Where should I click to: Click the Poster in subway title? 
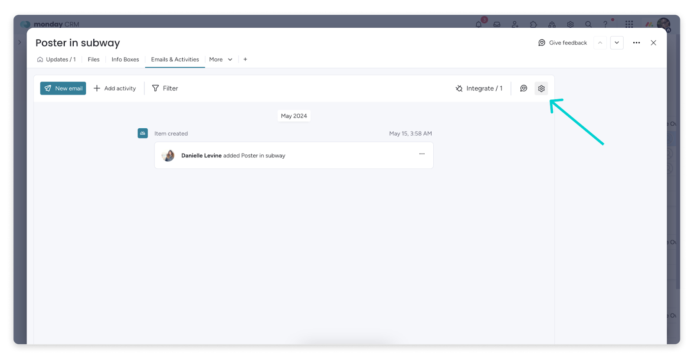(x=78, y=42)
